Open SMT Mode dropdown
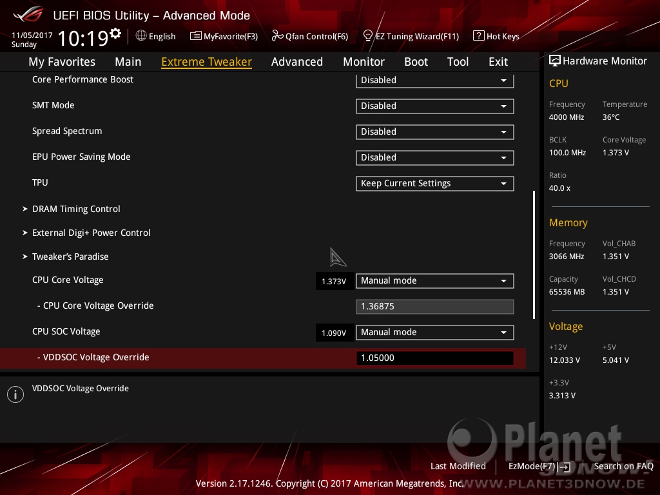The image size is (660, 495). point(435,106)
